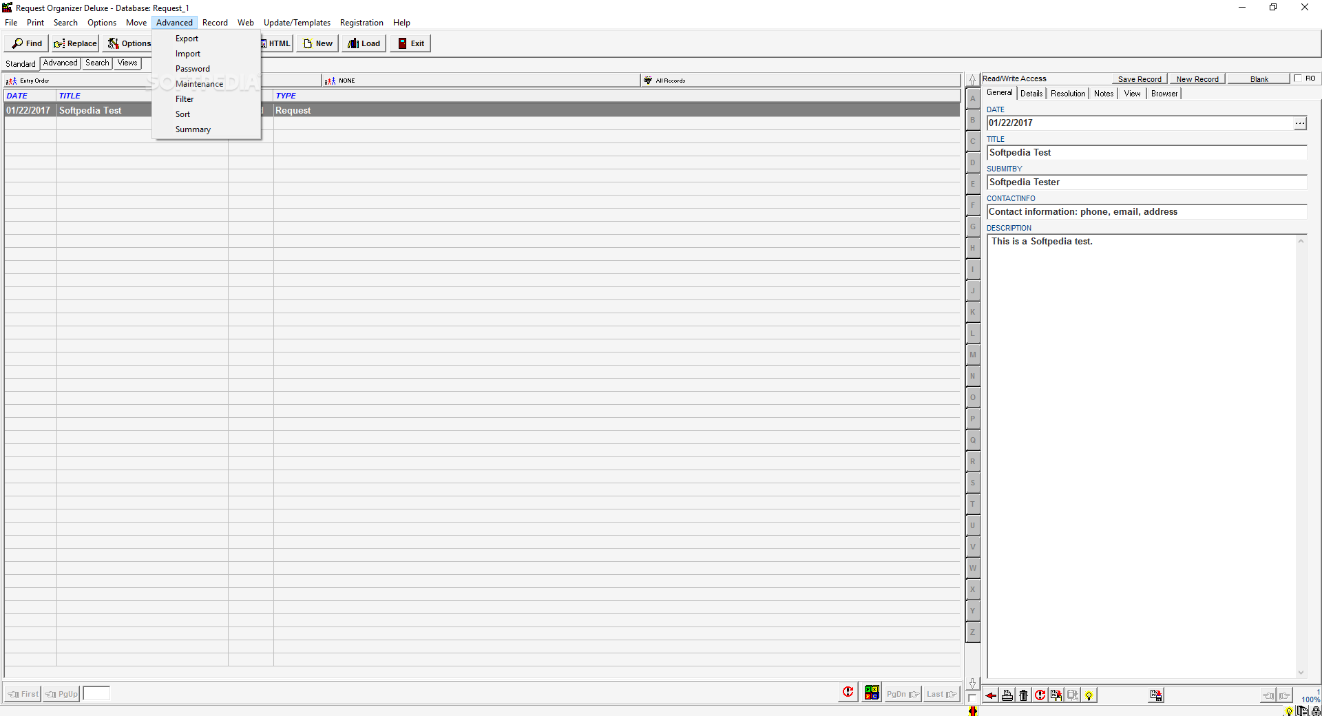Click the TITLE input field
Viewport: 1322px width, 716px height.
(x=1146, y=153)
